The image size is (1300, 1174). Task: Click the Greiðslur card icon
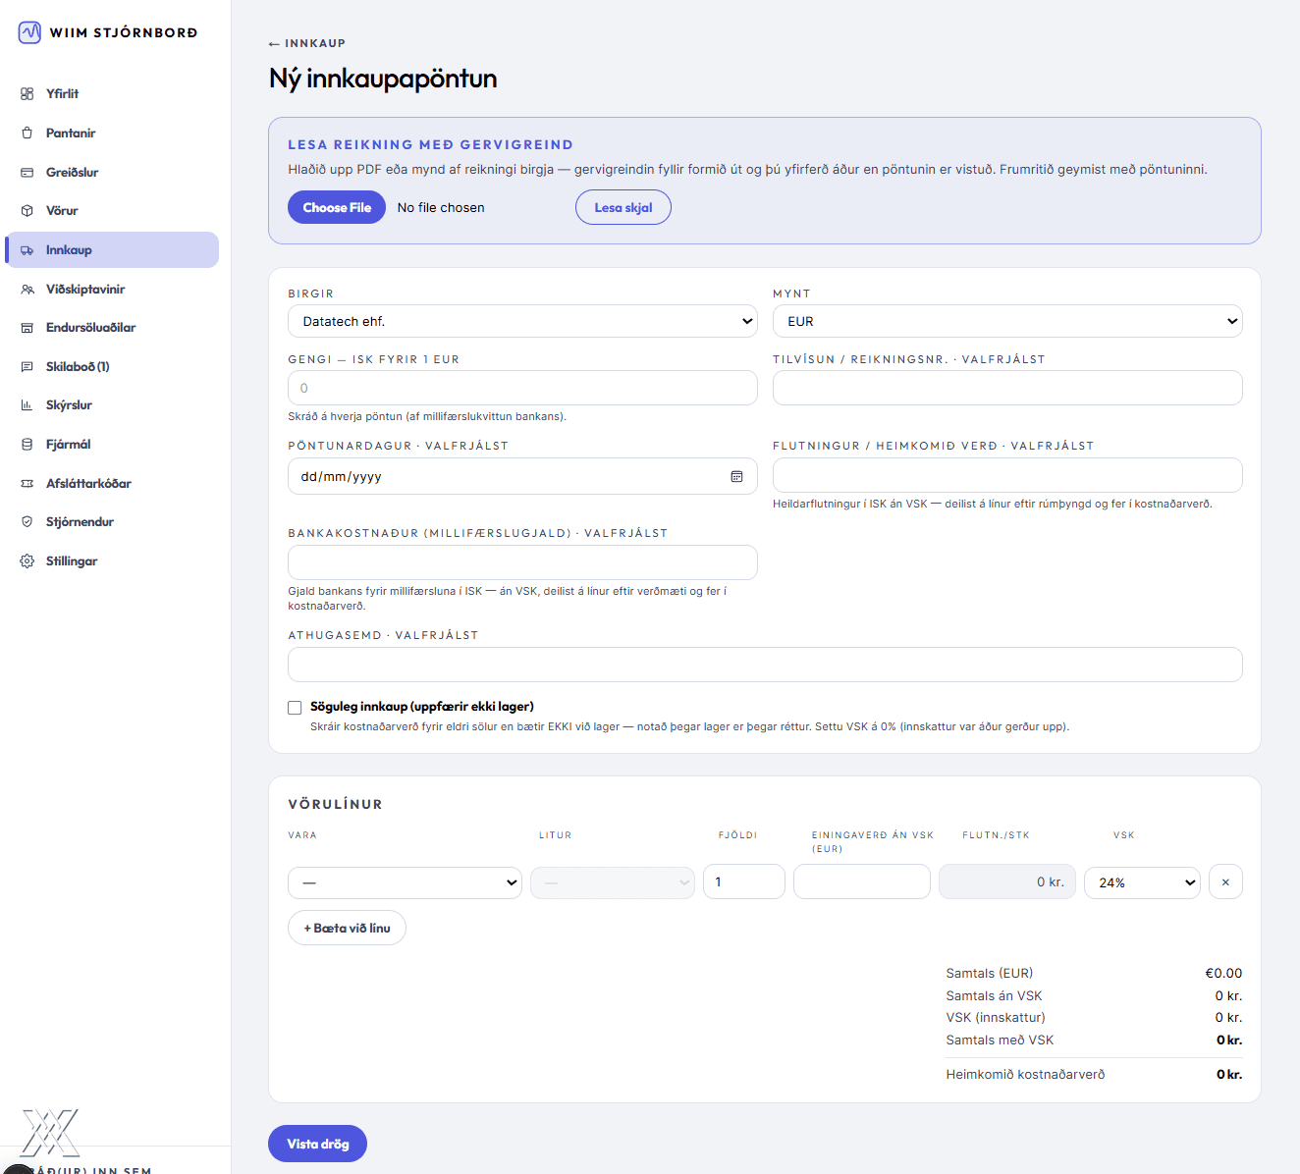[x=27, y=172]
